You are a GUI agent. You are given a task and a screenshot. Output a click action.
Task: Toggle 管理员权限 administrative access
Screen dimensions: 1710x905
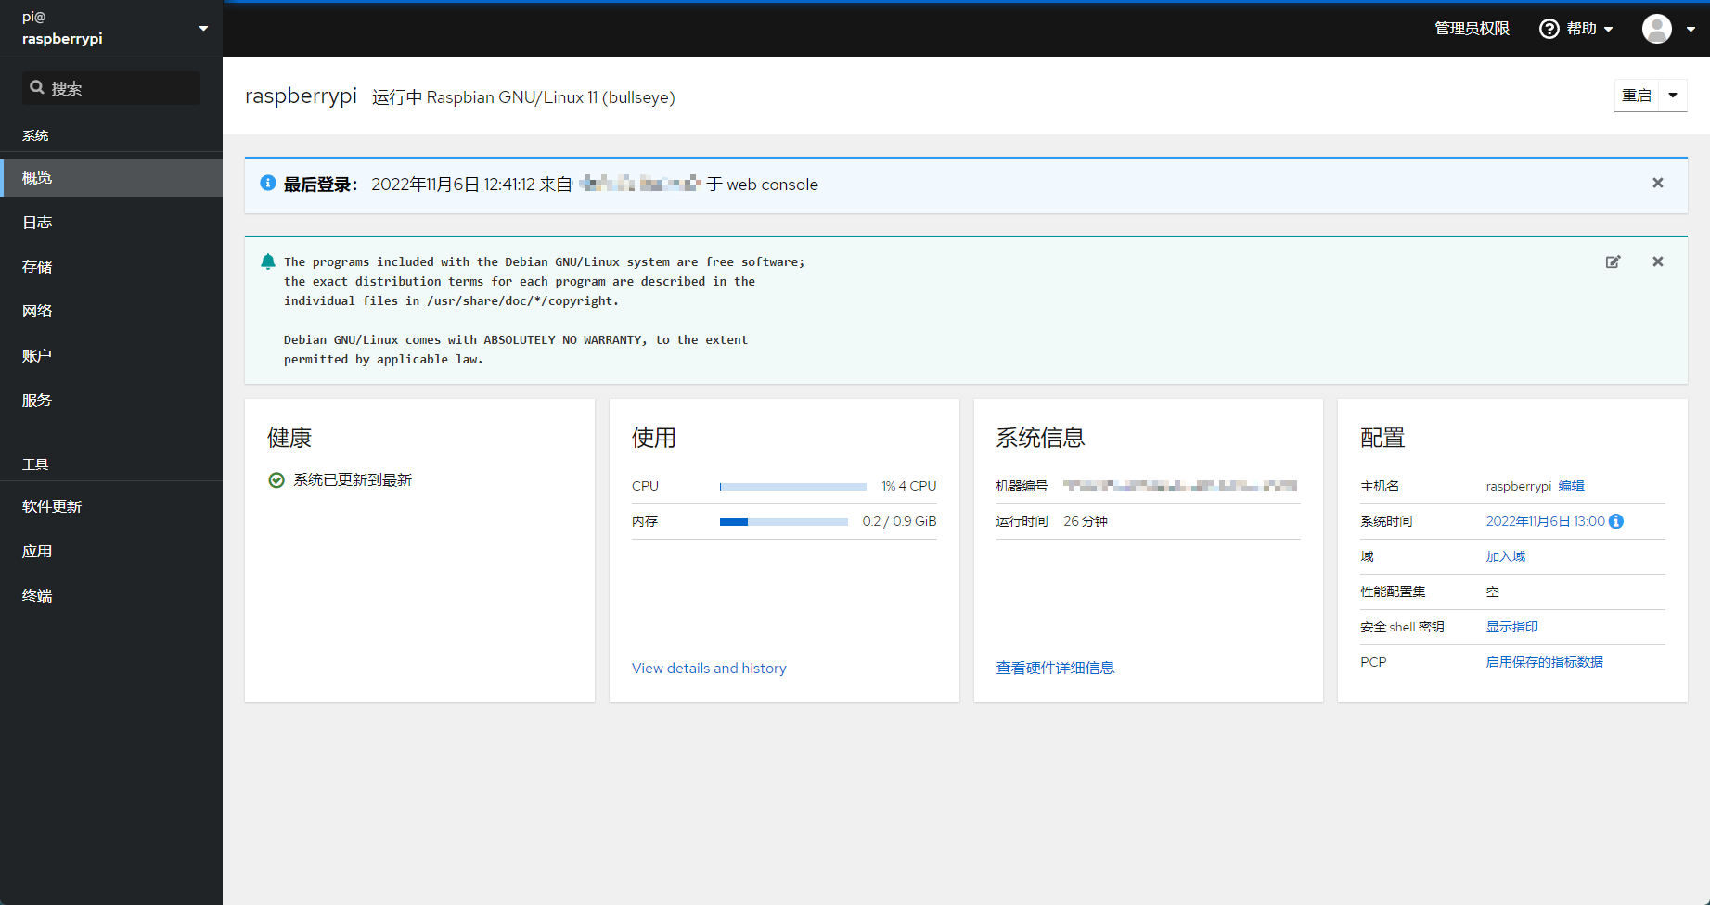[1472, 29]
